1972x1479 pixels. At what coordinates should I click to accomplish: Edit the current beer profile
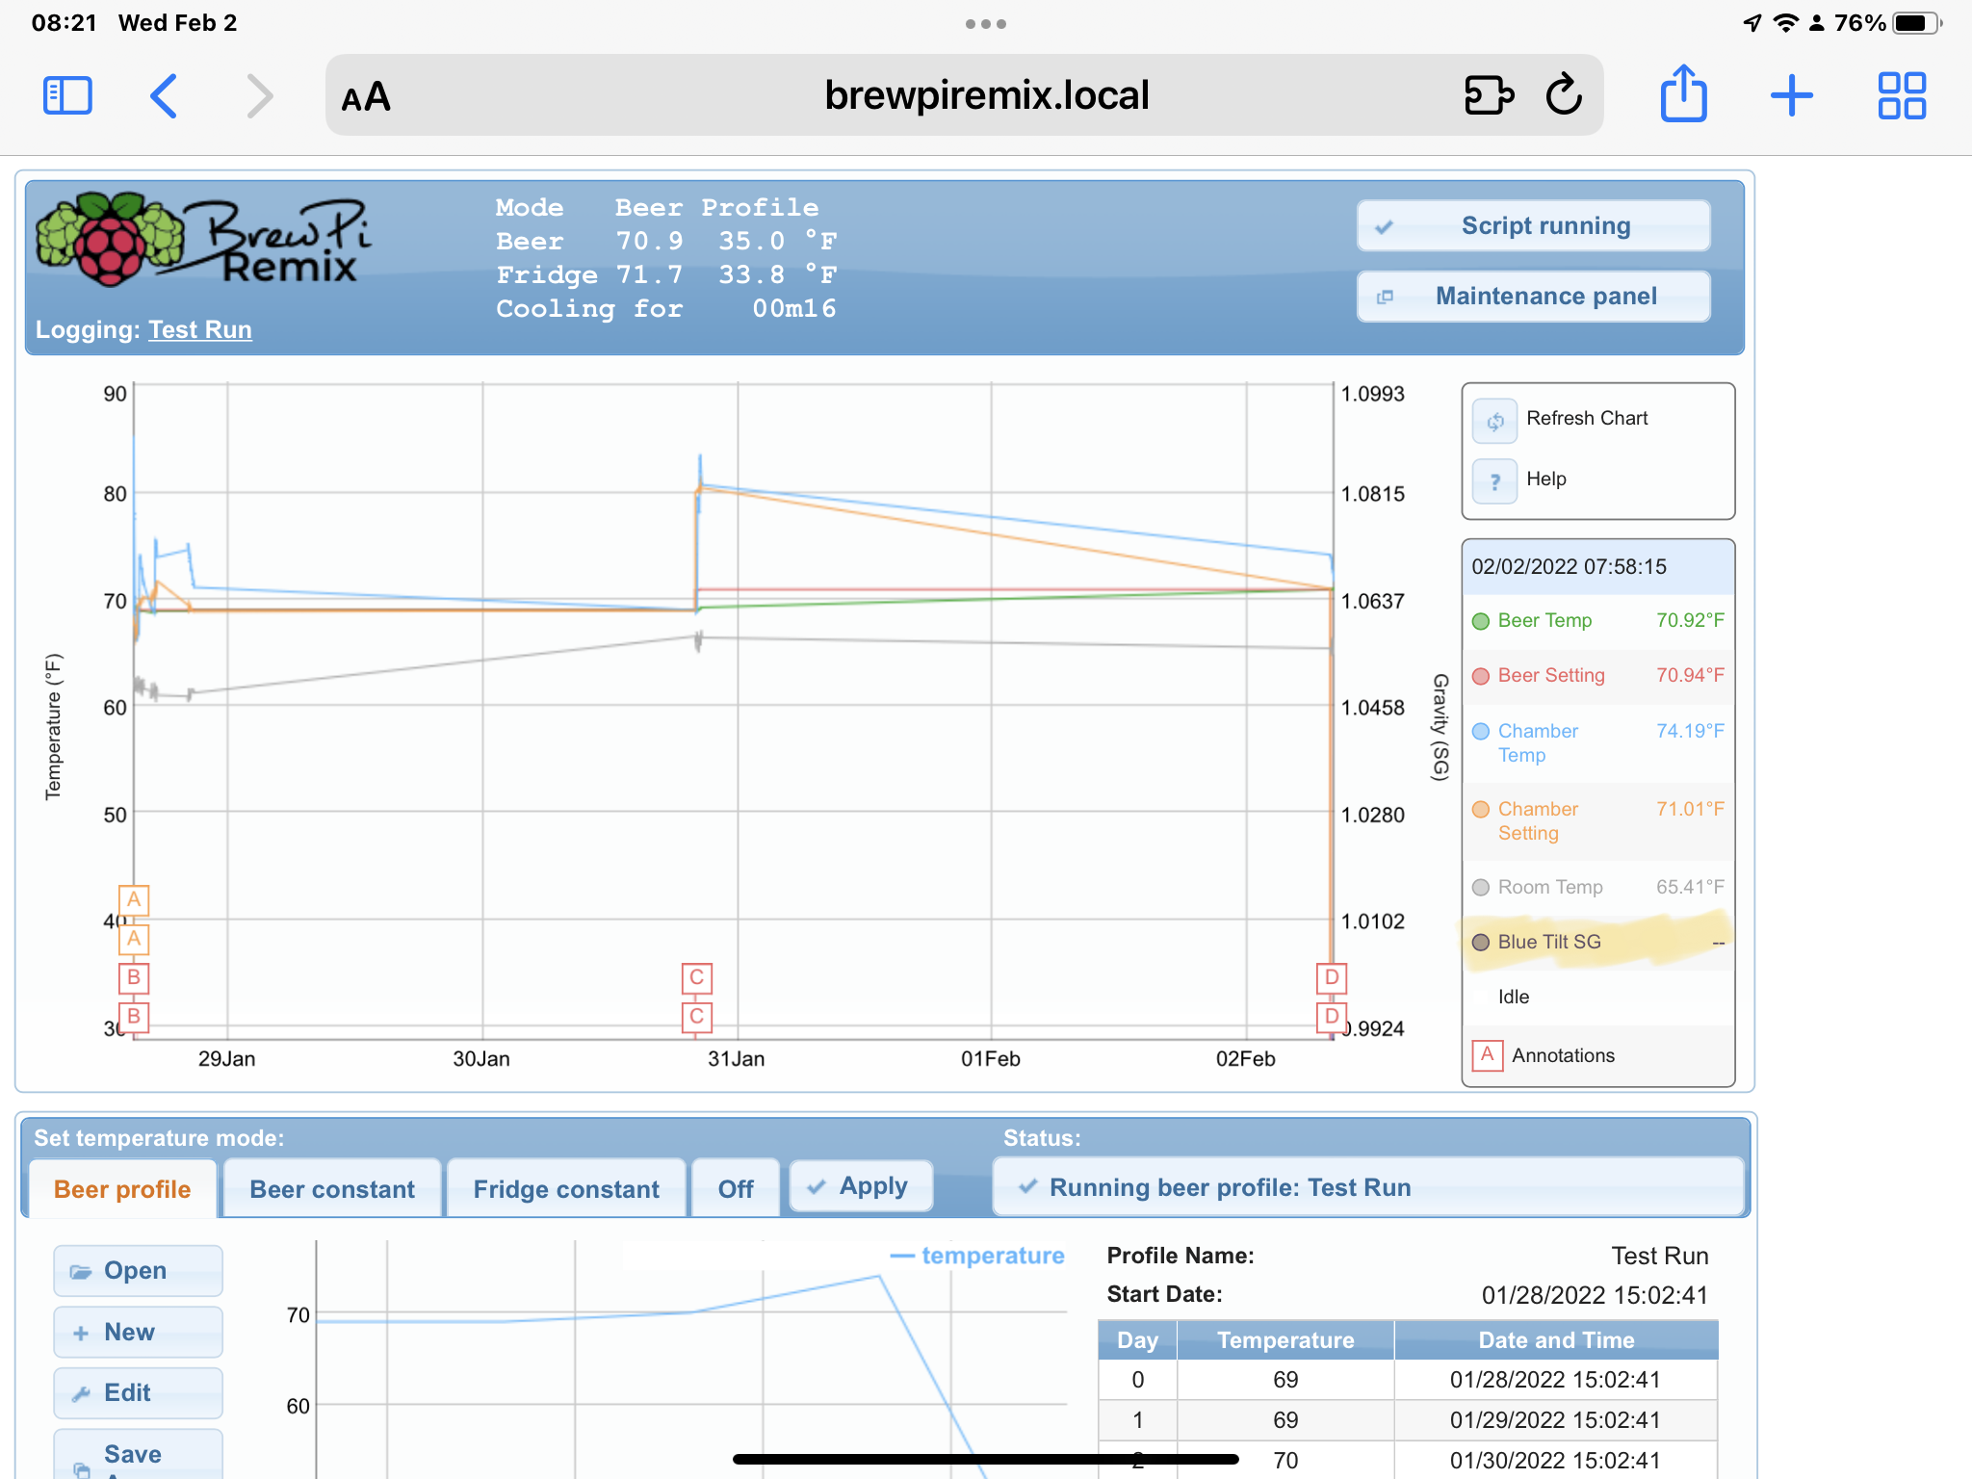(x=138, y=1392)
